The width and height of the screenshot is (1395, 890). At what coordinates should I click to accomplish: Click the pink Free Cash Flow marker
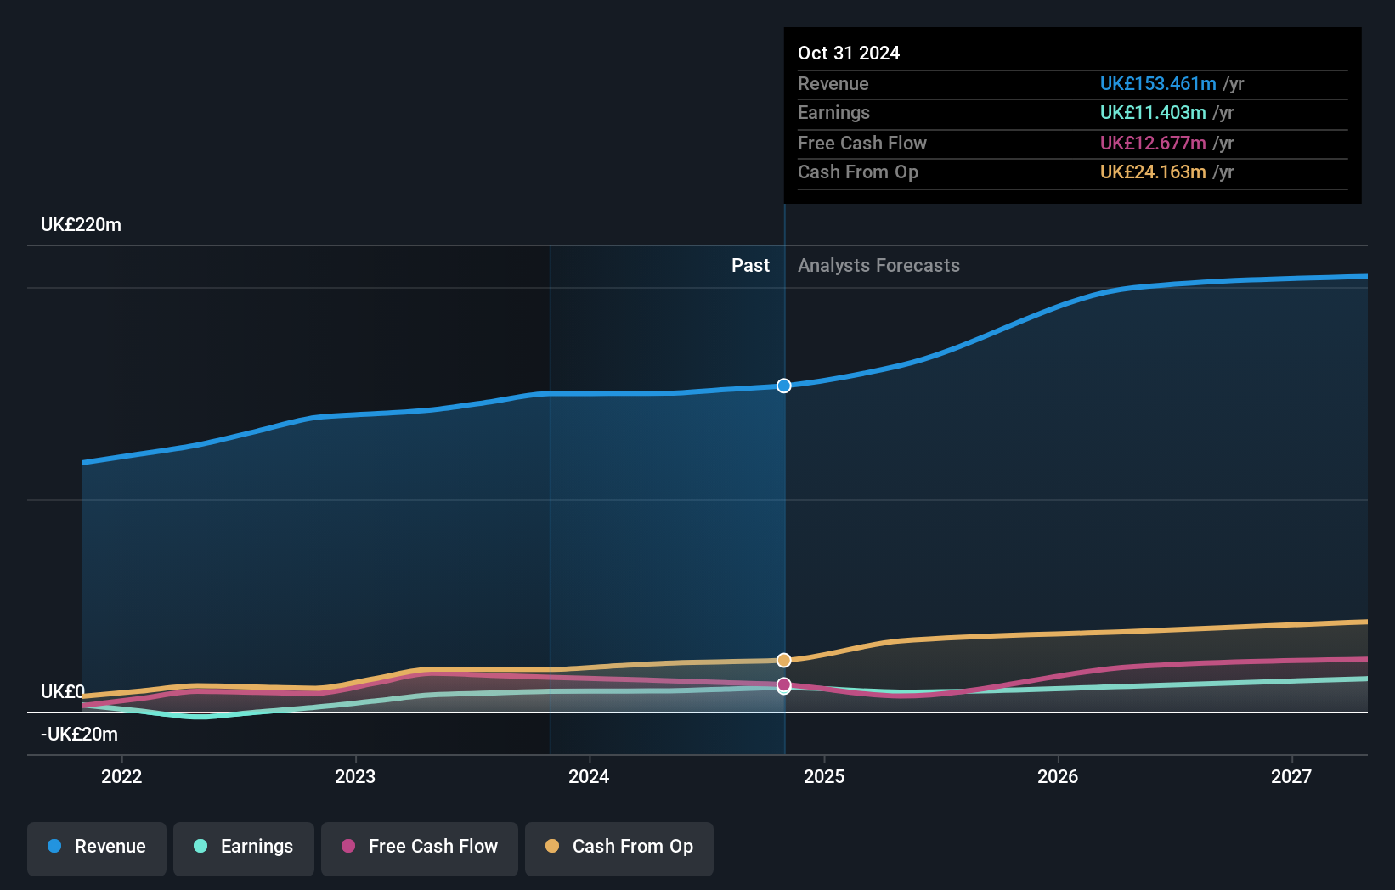click(x=783, y=684)
